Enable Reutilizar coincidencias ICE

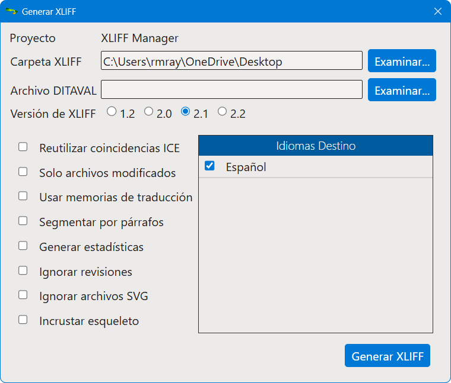pyautogui.click(x=23, y=147)
